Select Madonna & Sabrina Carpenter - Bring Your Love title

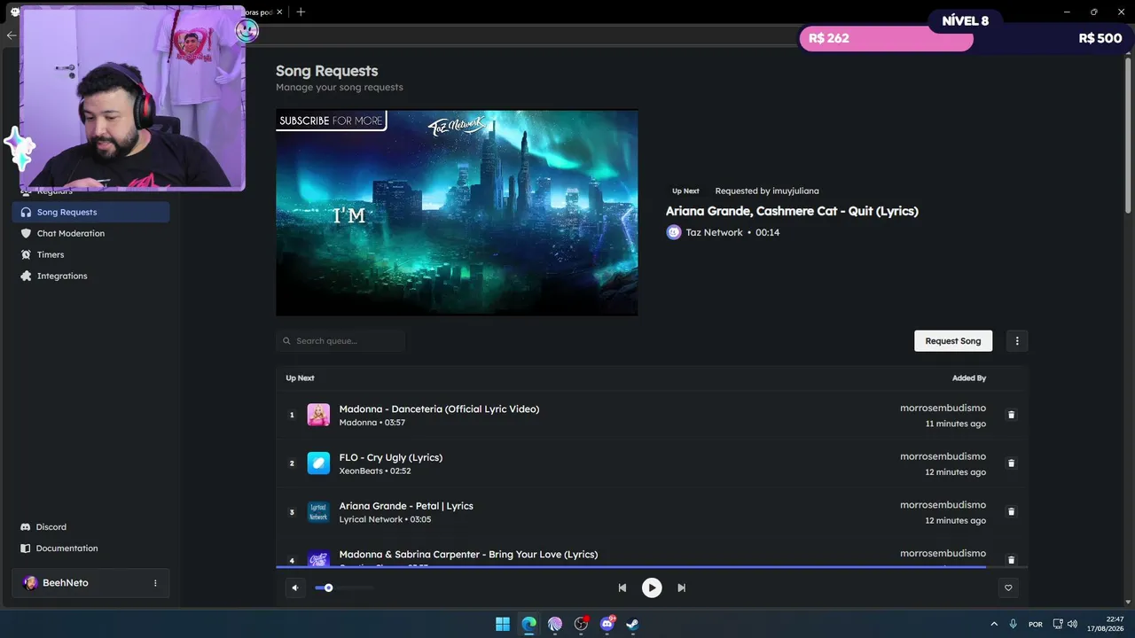click(x=468, y=555)
